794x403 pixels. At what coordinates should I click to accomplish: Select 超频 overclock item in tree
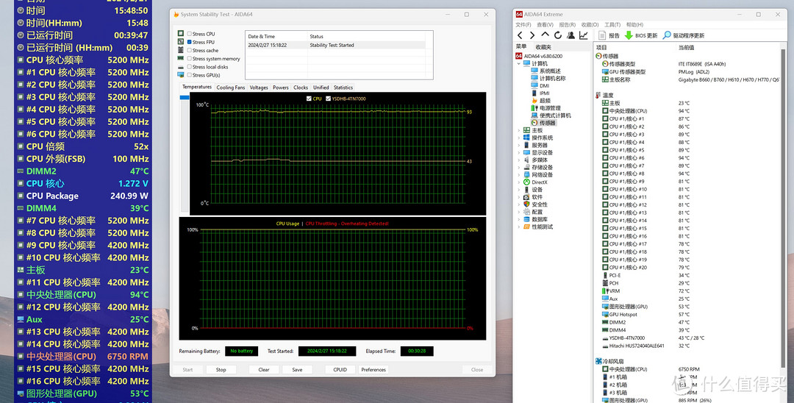tap(540, 100)
